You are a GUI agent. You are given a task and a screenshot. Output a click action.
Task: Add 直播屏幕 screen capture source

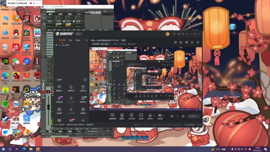pos(112,116)
